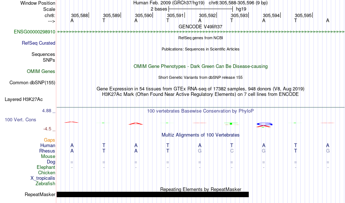Click the green square in PhyloP track
The width and height of the screenshot is (345, 203).
(x=231, y=123)
